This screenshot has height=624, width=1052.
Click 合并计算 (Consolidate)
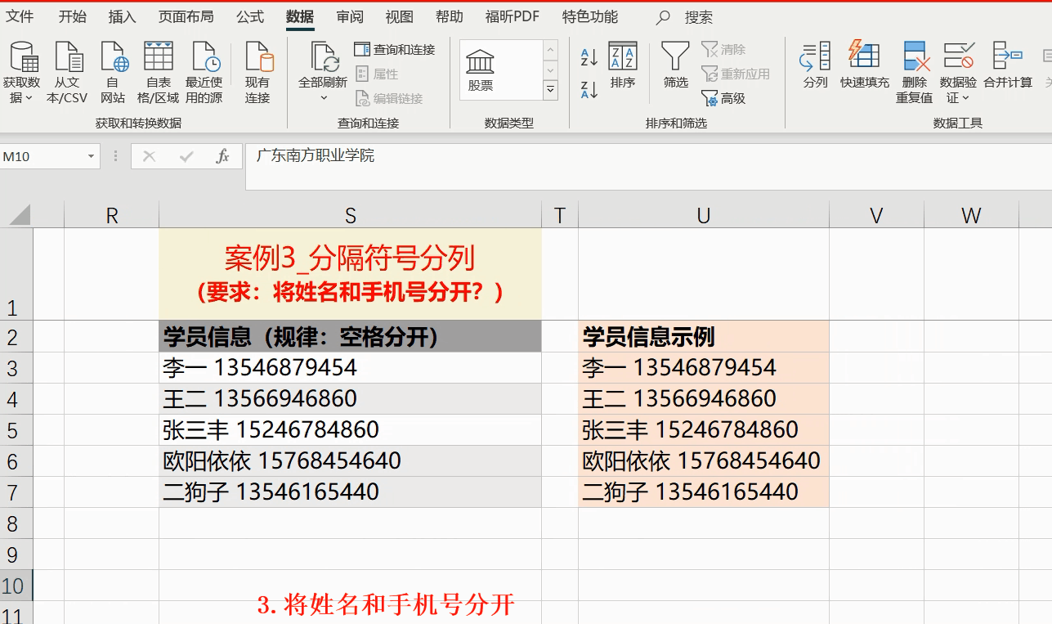click(1008, 65)
